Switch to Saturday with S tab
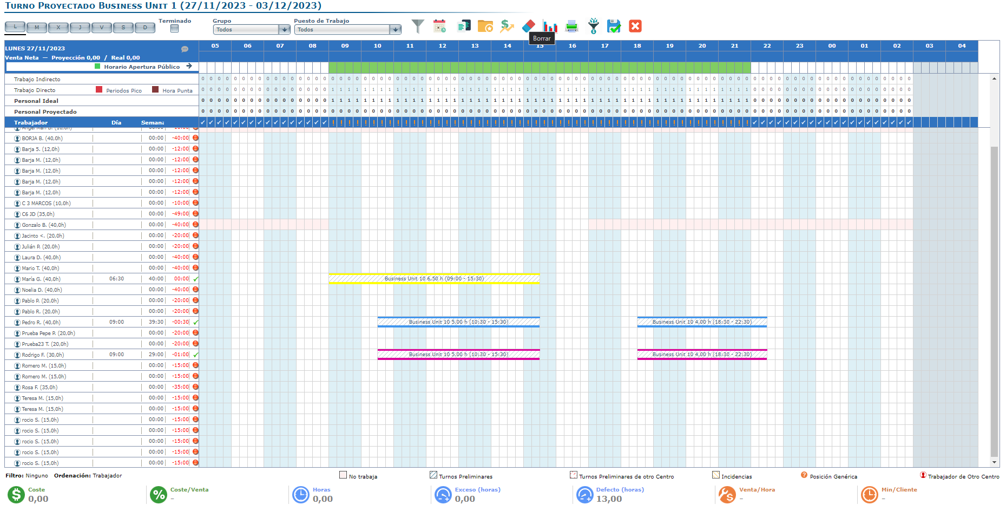This screenshot has width=1006, height=511. click(123, 27)
